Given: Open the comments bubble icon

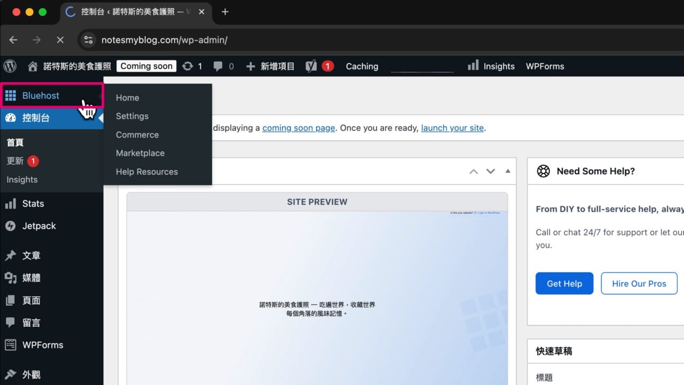Looking at the screenshot, I should point(218,66).
